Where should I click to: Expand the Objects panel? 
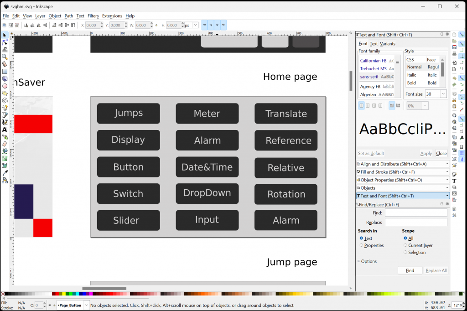[403, 188]
